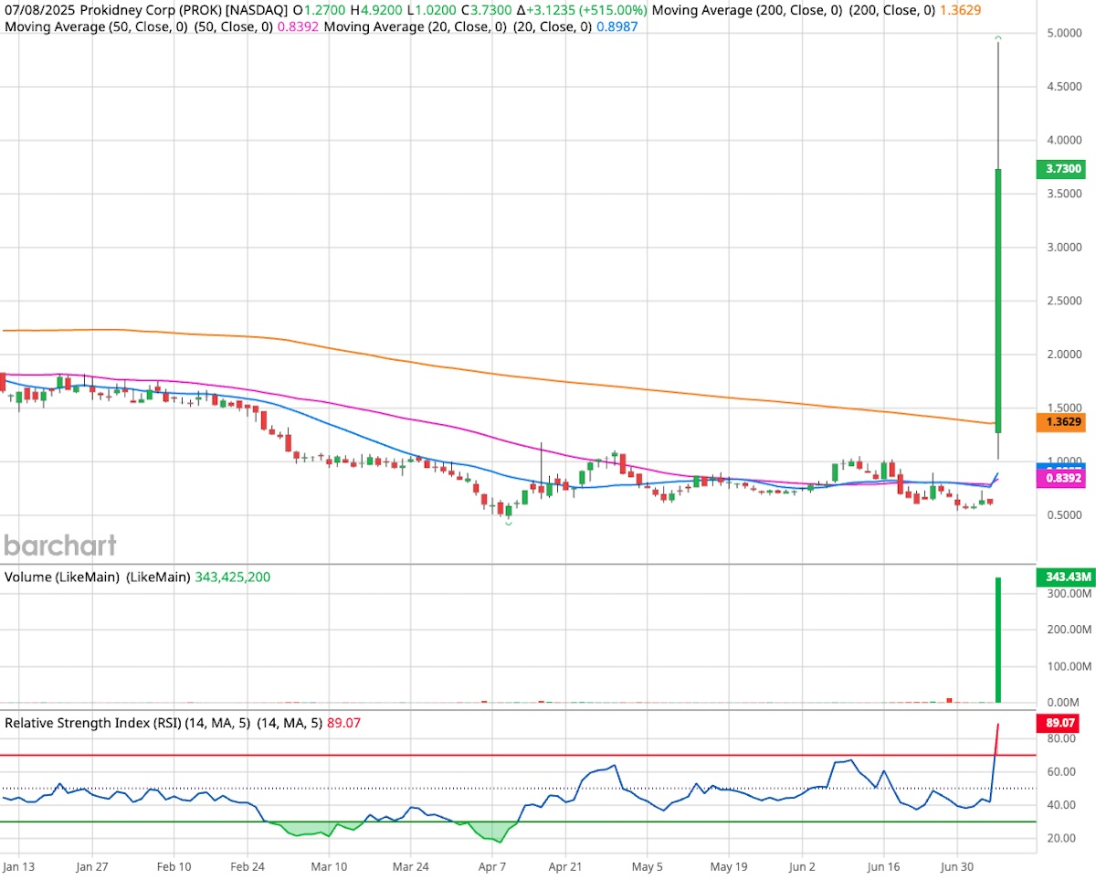Select the Moving Average (20, Close, 0) label
This screenshot has width=1096, height=880.
[415, 27]
